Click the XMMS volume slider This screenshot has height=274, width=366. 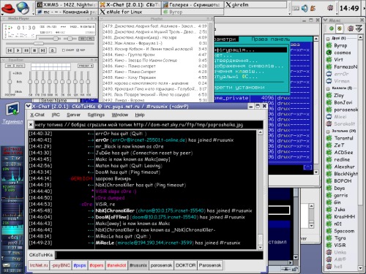coord(49,39)
